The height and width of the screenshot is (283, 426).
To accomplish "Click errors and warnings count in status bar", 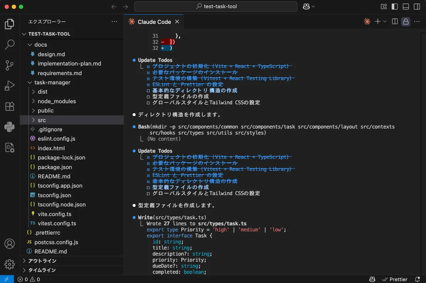I will (29, 279).
